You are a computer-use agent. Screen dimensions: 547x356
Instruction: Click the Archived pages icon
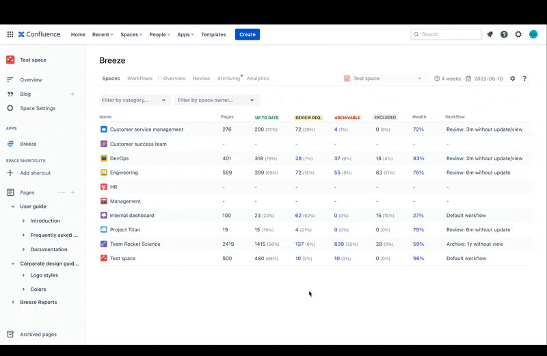point(10,334)
